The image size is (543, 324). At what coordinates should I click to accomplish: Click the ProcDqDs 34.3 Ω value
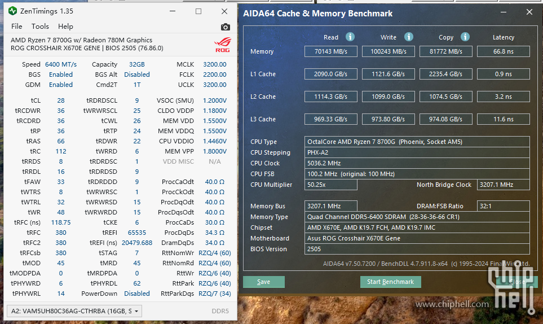tap(215, 233)
